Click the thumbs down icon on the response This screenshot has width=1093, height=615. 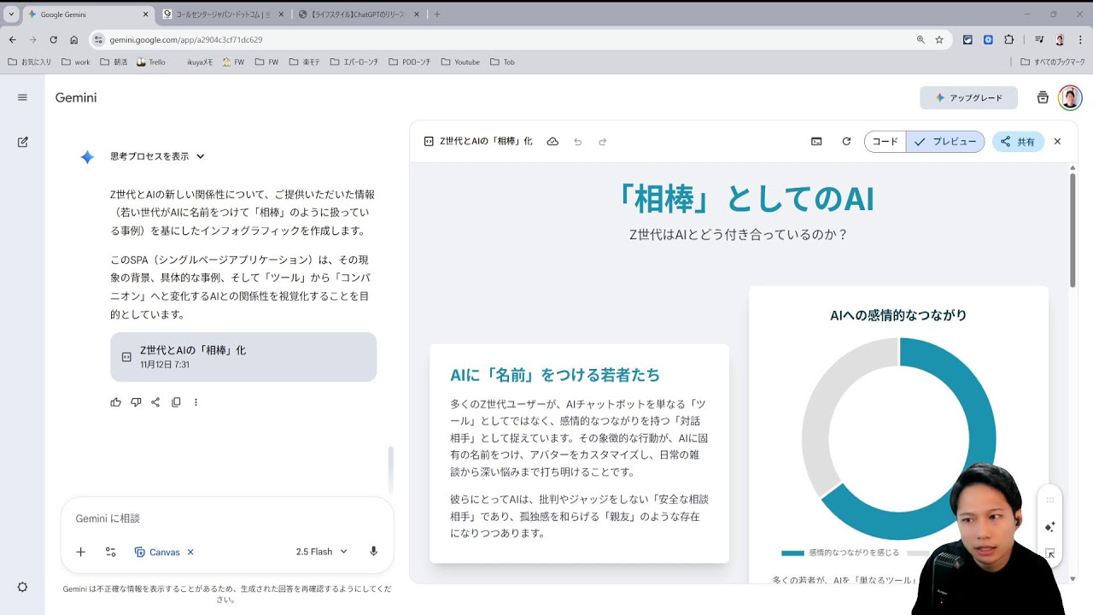point(136,402)
